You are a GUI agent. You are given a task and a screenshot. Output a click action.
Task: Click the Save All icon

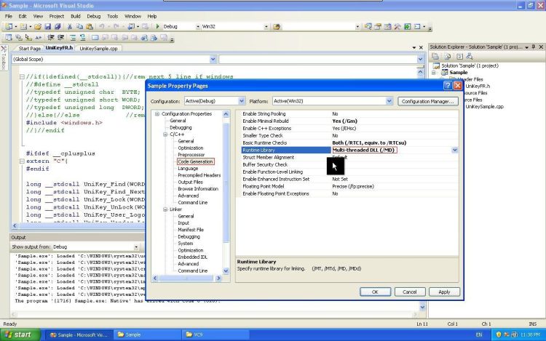(x=58, y=26)
